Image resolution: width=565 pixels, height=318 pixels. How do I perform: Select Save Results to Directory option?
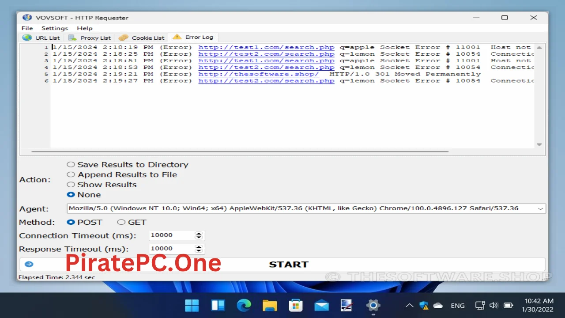point(128,165)
